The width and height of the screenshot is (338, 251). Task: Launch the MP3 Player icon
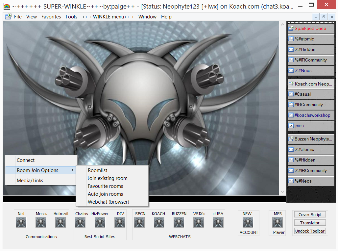(278, 223)
